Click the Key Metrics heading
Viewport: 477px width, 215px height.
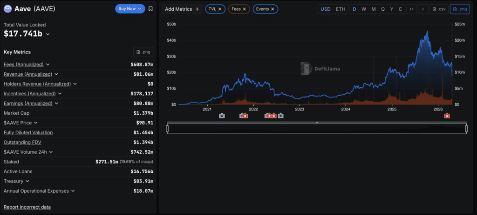click(17, 52)
